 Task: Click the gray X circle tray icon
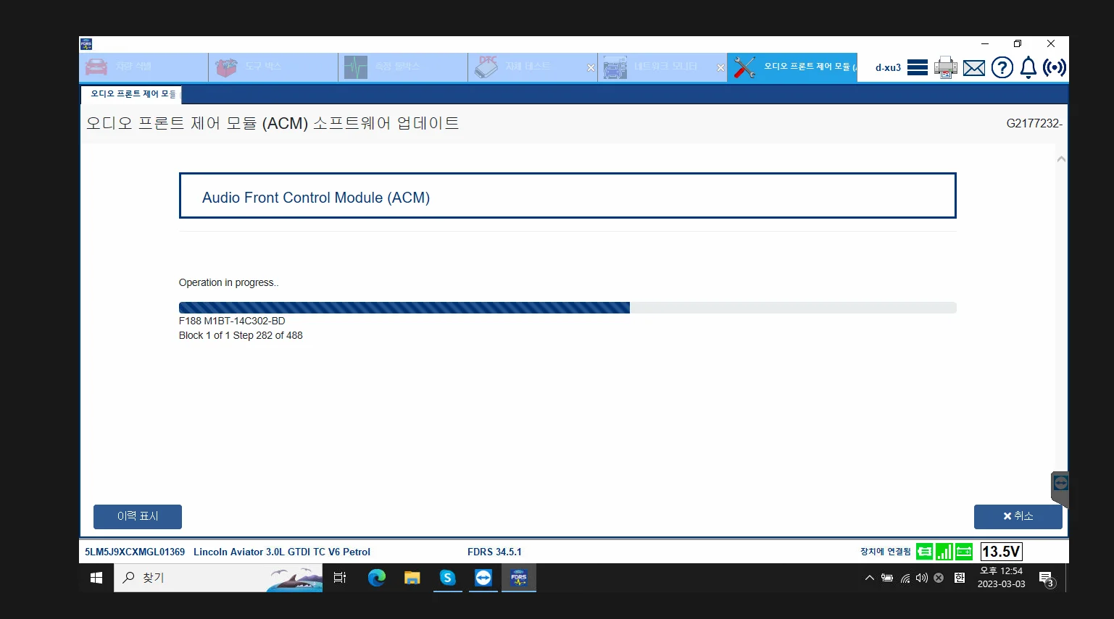(x=939, y=578)
